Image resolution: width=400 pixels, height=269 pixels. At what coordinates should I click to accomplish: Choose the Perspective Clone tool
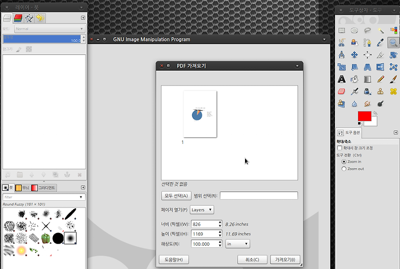342,103
